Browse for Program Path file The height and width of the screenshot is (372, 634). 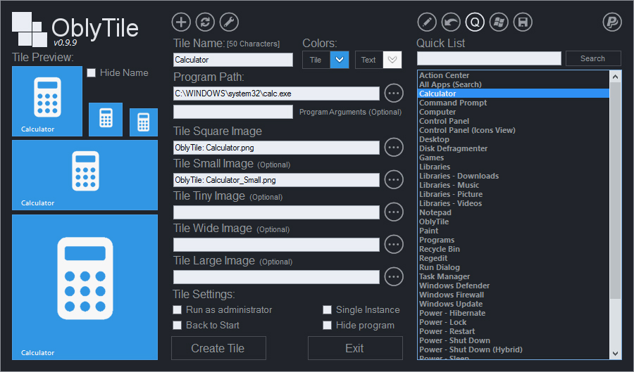coord(393,94)
